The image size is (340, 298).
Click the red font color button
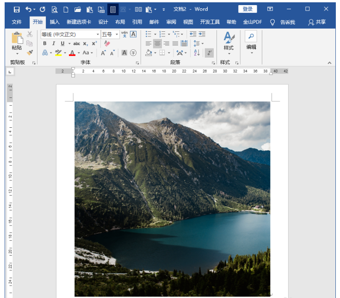click(72, 53)
